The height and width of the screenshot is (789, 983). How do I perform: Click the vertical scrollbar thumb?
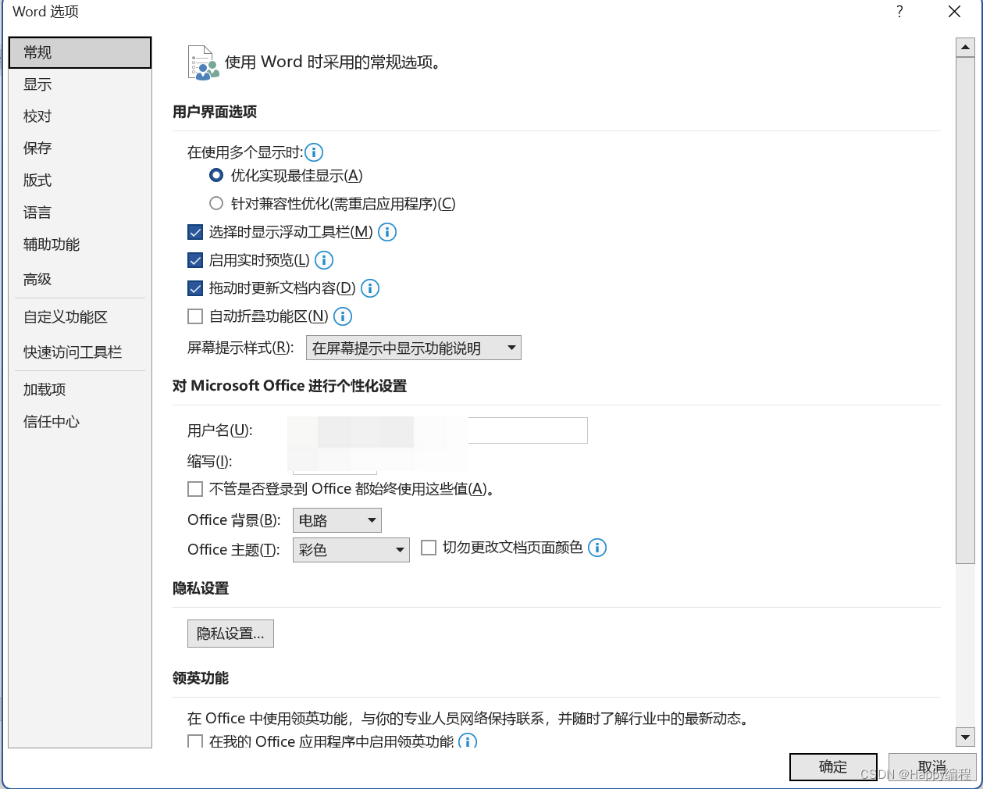coord(966,310)
